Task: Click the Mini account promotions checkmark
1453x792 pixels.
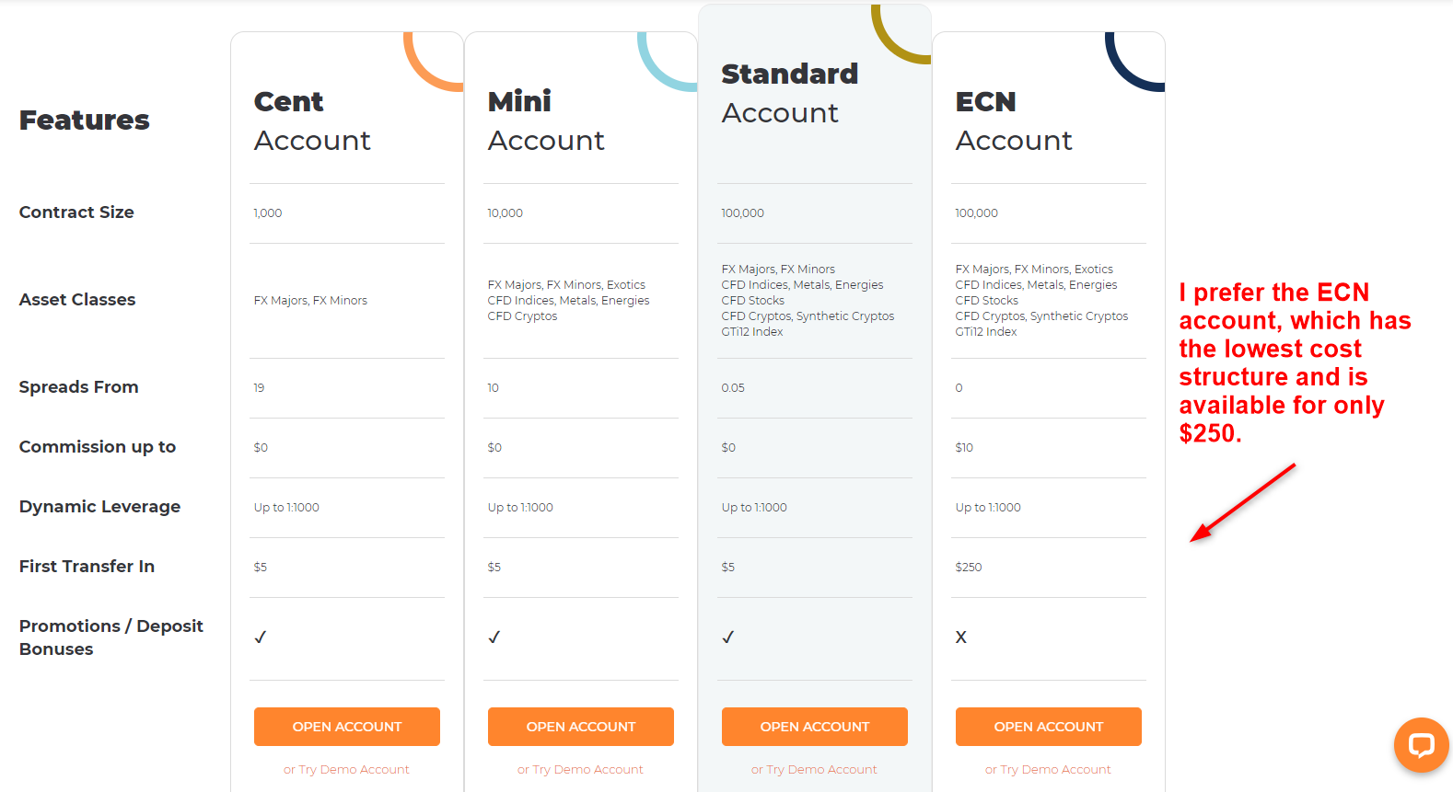Action: (x=494, y=637)
